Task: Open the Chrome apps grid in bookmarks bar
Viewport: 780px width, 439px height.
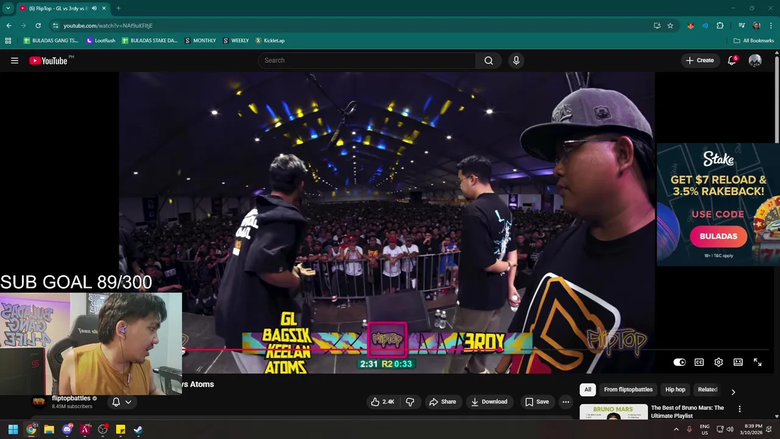Action: [x=8, y=40]
